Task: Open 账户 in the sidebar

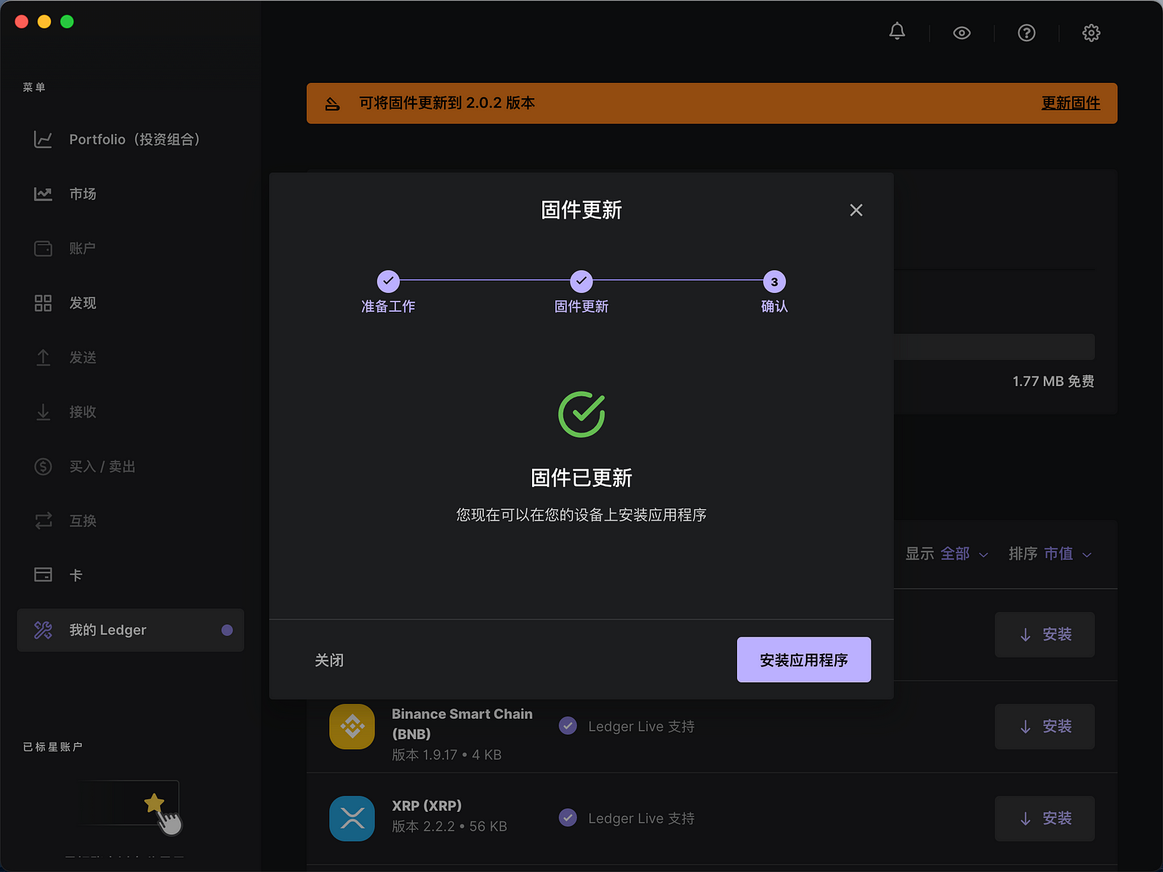Action: click(131, 249)
